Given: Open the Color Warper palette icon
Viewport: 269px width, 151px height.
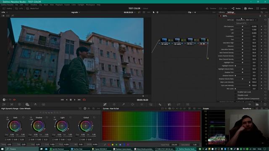Looking at the screenshot, I should [114, 104].
